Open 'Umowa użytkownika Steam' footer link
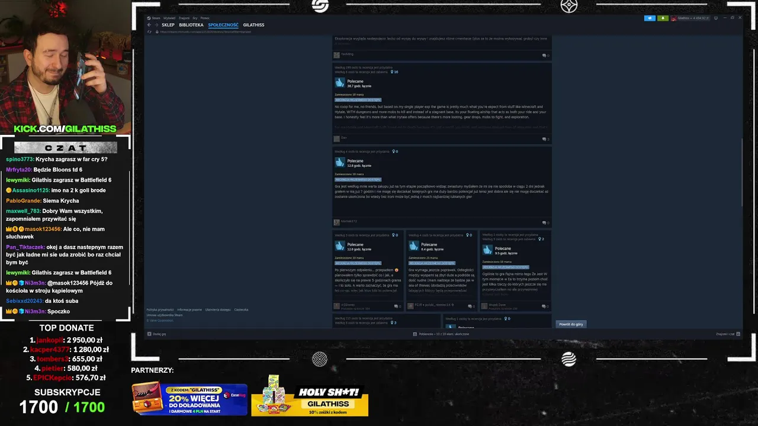Image resolution: width=758 pixels, height=426 pixels. 164,315
